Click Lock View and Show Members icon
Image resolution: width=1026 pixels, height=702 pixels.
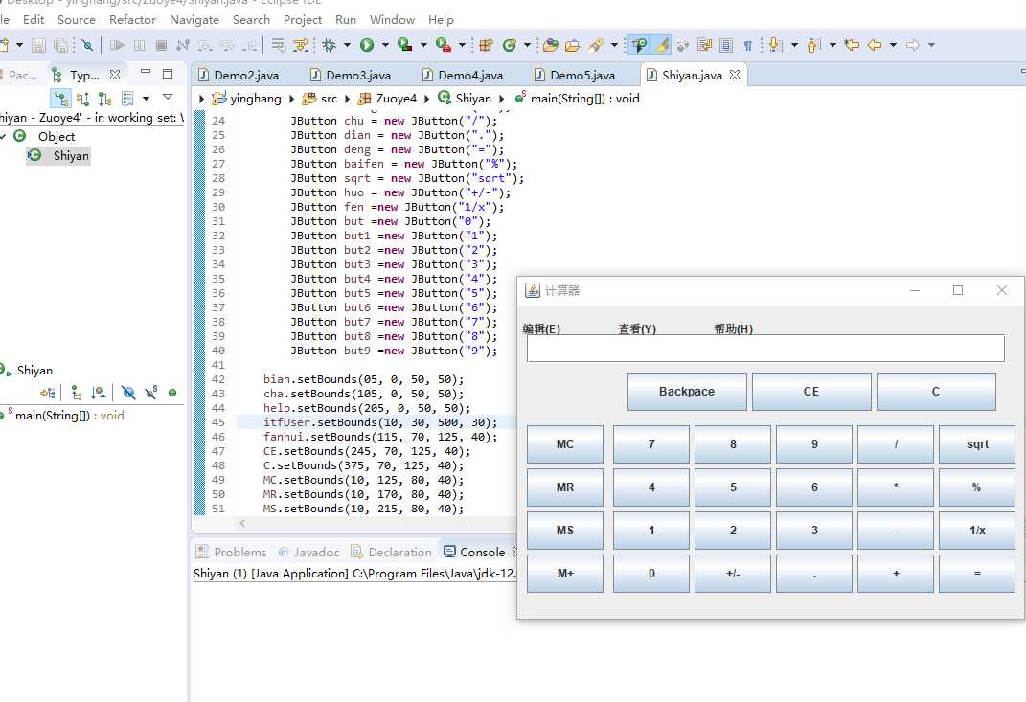[x=48, y=394]
